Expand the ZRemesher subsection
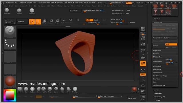The width and height of the screenshot is (183, 103). [158, 73]
